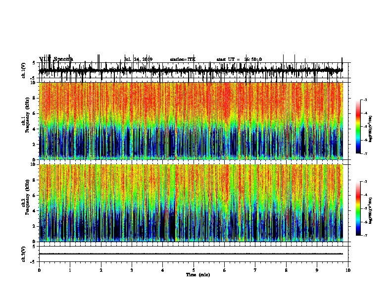Click the 'VLF Spectra' plot title
This screenshot has width=392, height=303.
click(x=56, y=59)
